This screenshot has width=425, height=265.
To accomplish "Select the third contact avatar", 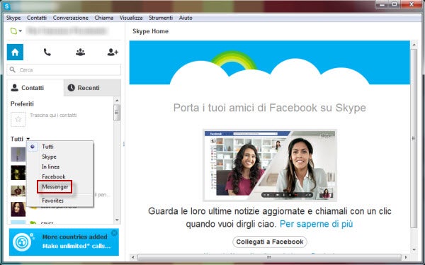I will tap(18, 191).
